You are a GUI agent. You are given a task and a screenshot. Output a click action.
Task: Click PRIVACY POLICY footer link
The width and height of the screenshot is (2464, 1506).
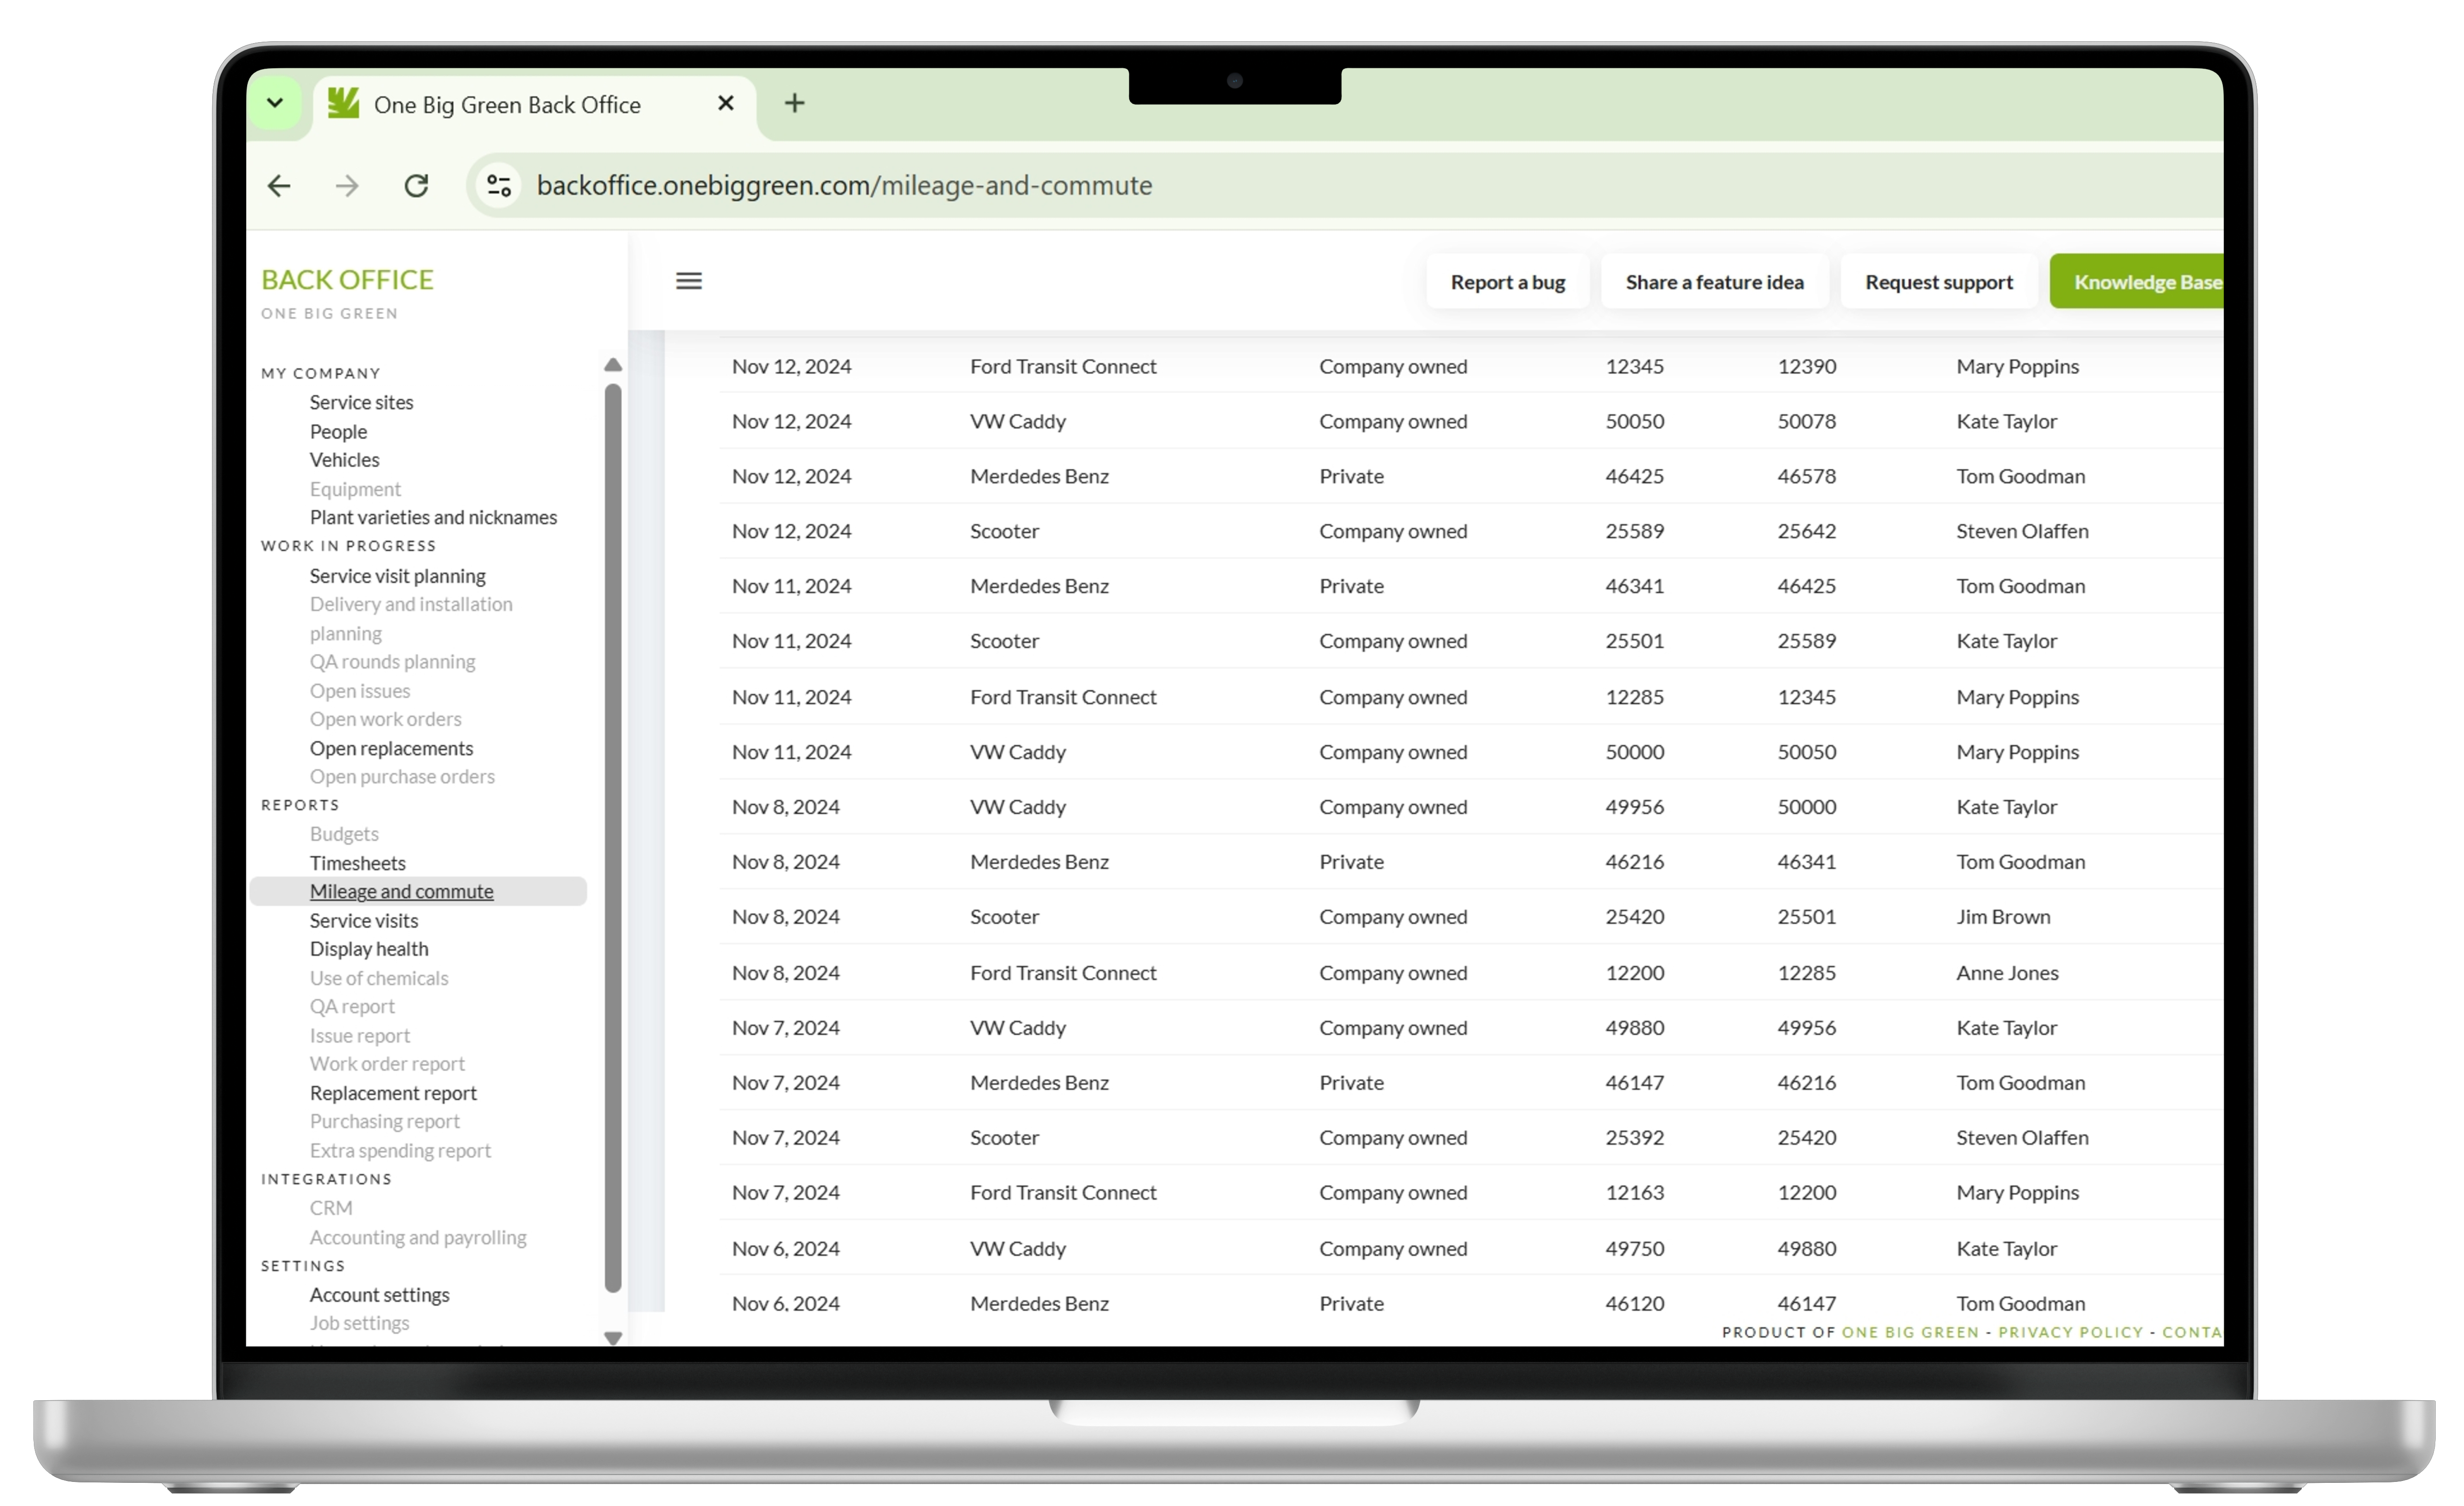coord(2070,1332)
